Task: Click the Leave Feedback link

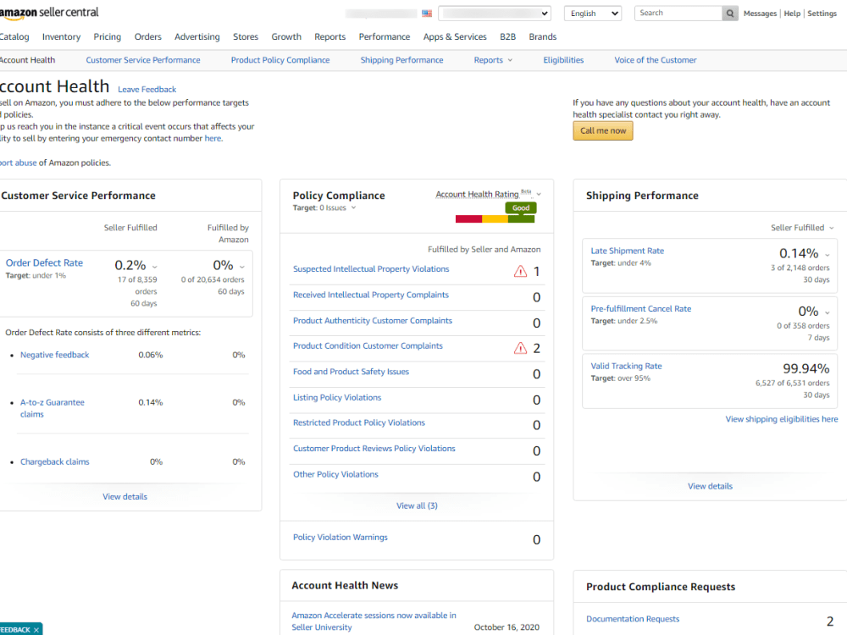Action: click(147, 89)
